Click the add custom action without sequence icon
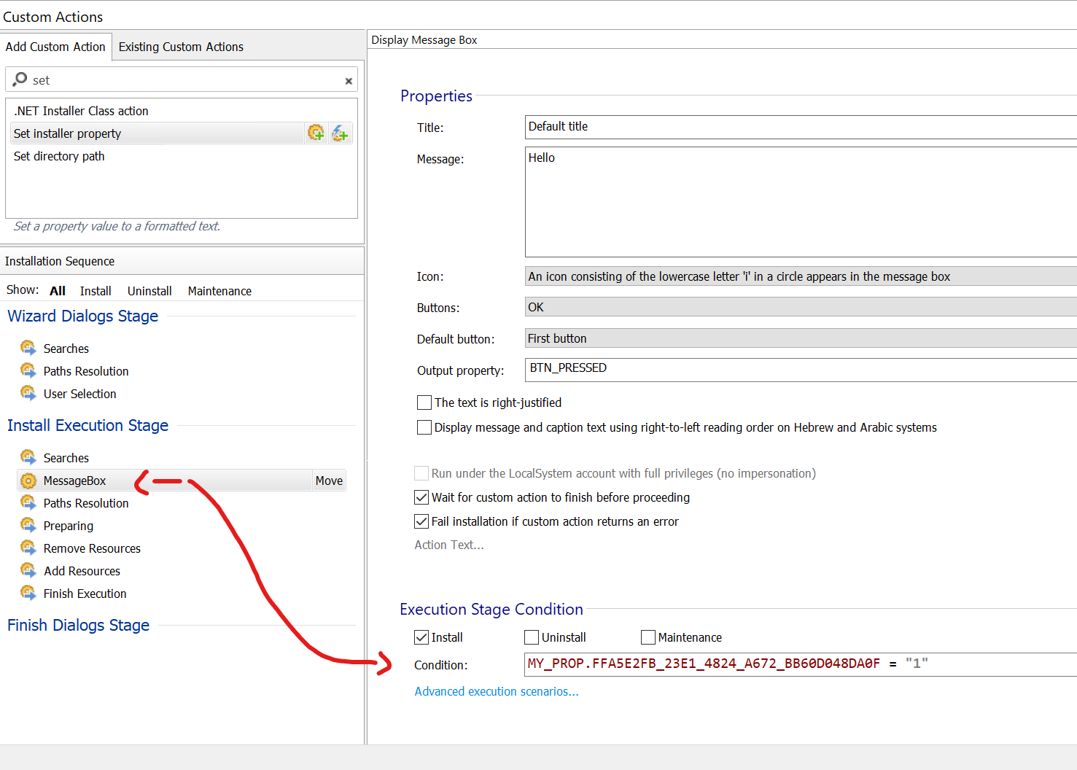Image resolution: width=1077 pixels, height=770 pixels. pyautogui.click(x=340, y=133)
